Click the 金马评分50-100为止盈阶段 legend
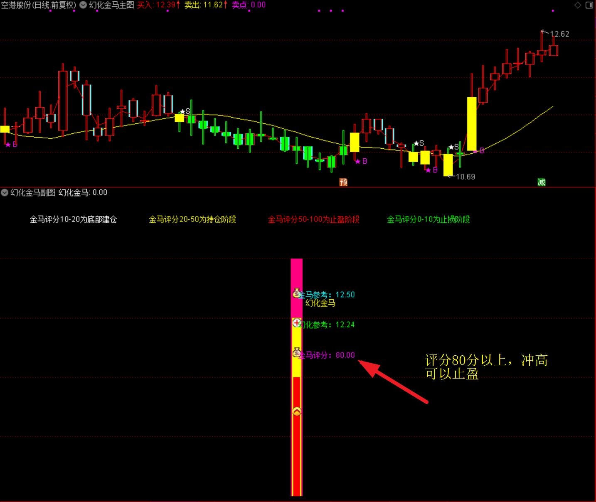The width and height of the screenshot is (596, 502). tap(314, 219)
